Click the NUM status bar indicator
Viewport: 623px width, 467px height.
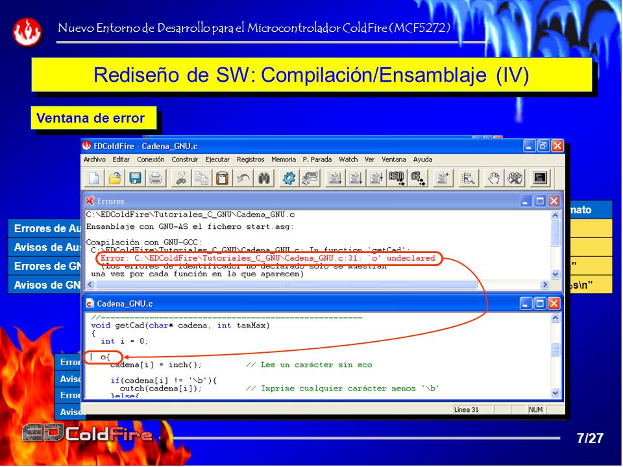click(x=535, y=410)
